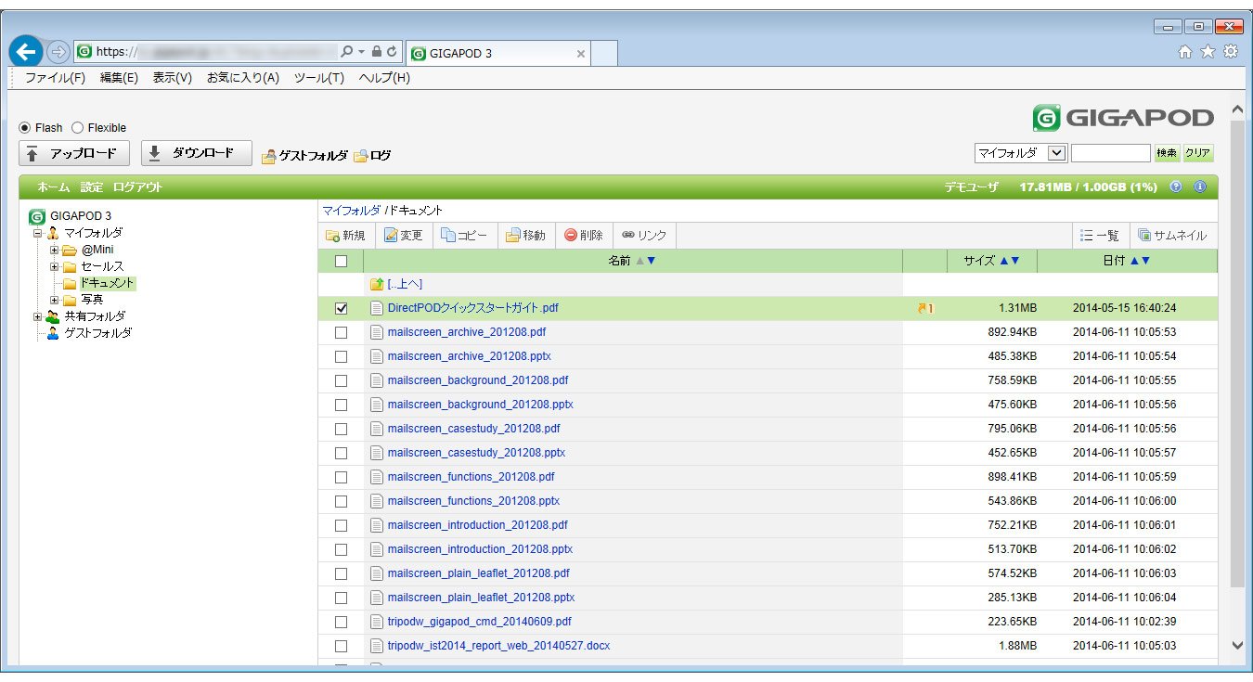This screenshot has width=1253, height=682.
Task: Click file icon of tripodw_gigapod_cmd_20140609.pdf
Action: point(377,622)
